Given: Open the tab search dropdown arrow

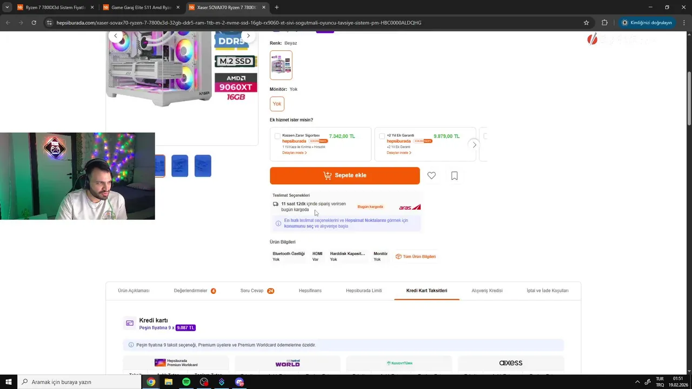Looking at the screenshot, I should (x=7, y=7).
